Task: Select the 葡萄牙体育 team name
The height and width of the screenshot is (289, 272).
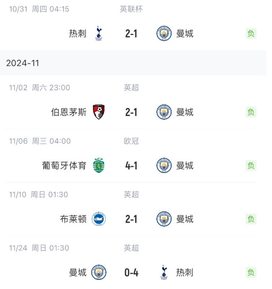Action: click(x=64, y=165)
